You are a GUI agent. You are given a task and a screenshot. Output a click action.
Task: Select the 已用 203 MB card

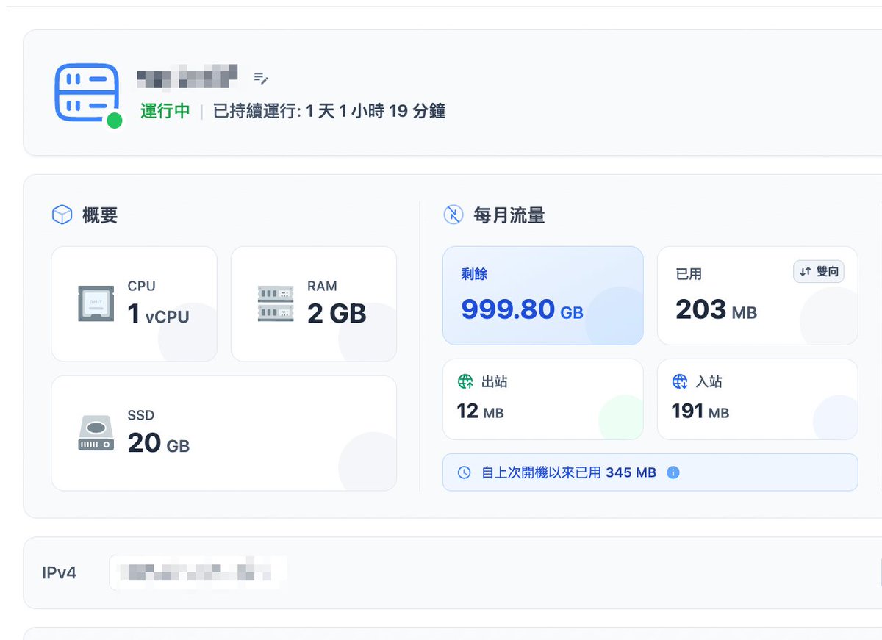[758, 295]
